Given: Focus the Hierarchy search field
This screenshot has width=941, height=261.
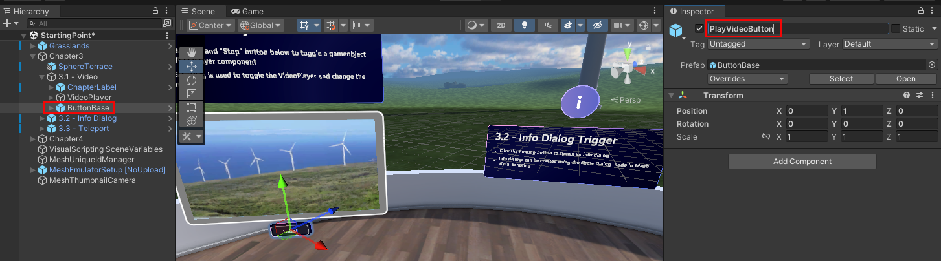Looking at the screenshot, I should click(93, 23).
